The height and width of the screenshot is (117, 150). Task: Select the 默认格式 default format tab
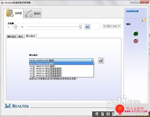click(31, 36)
